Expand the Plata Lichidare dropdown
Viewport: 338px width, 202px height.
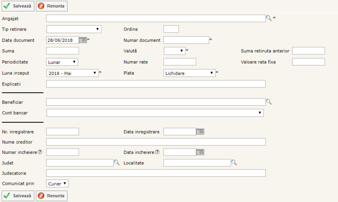coord(189,73)
